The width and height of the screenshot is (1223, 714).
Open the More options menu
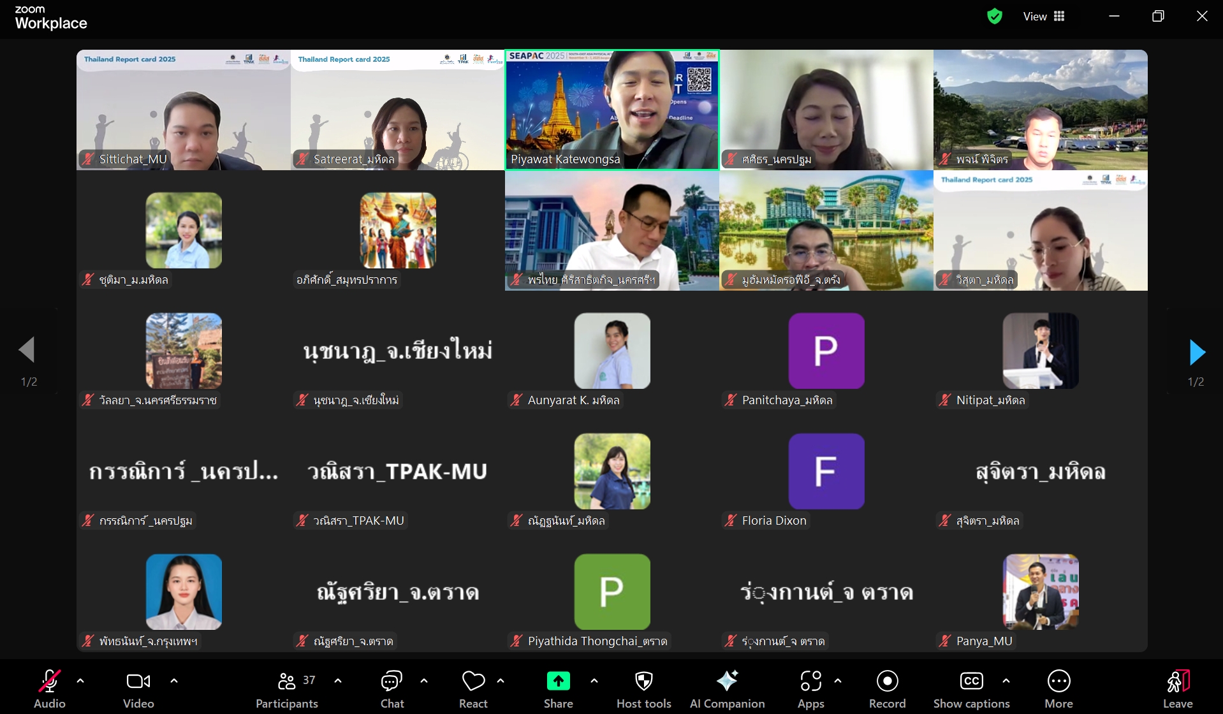click(1058, 689)
